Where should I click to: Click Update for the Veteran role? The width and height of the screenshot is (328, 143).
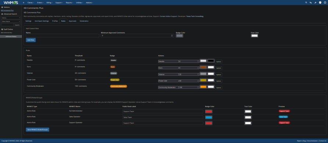(218, 75)
